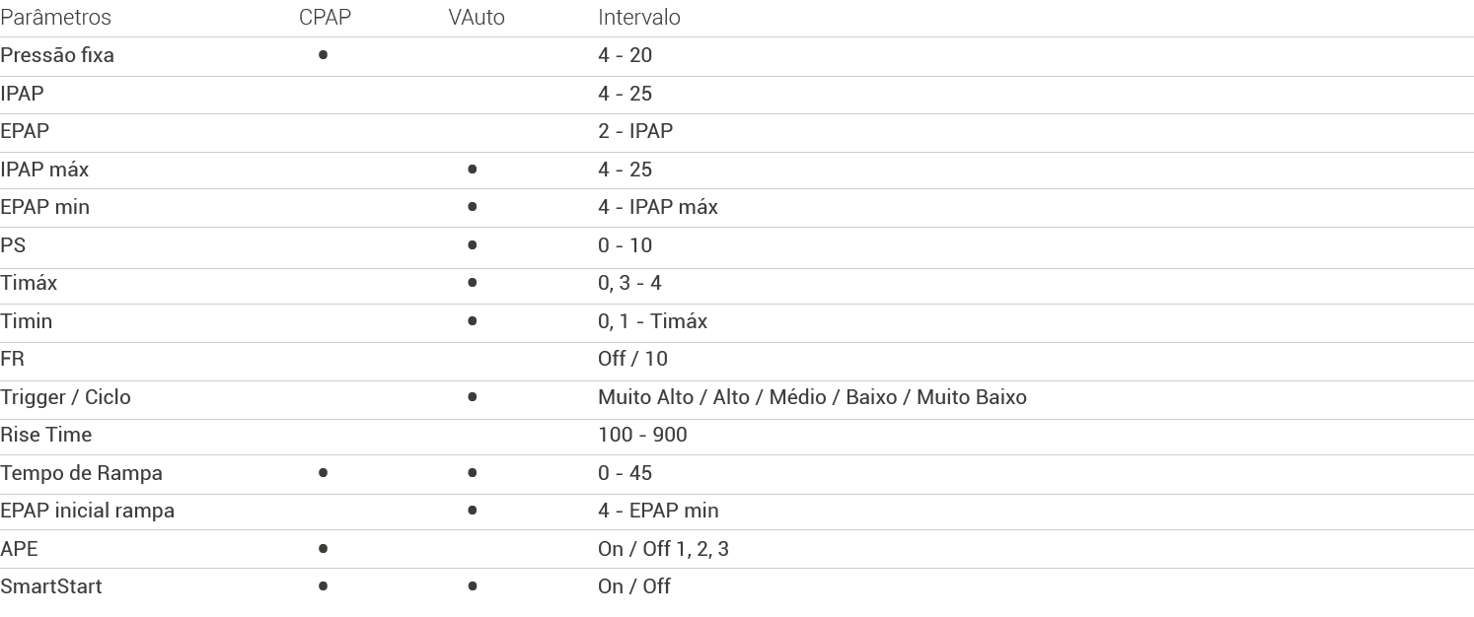Click the Intervalo column header
Viewport: 1474px width, 617px height.
(x=638, y=18)
